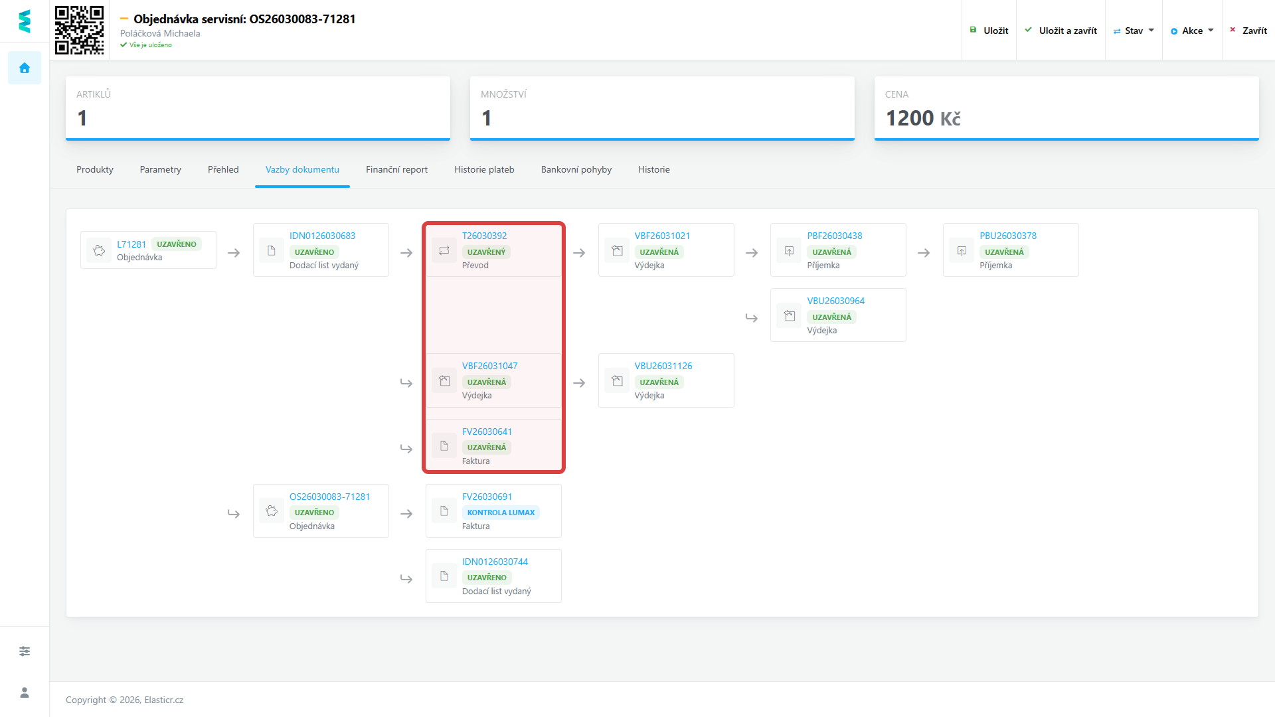Open the FV26030641 invoice link
The height and width of the screenshot is (717, 1275).
487,432
